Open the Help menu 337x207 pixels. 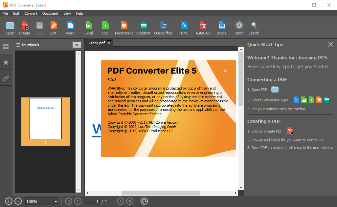coord(79,13)
